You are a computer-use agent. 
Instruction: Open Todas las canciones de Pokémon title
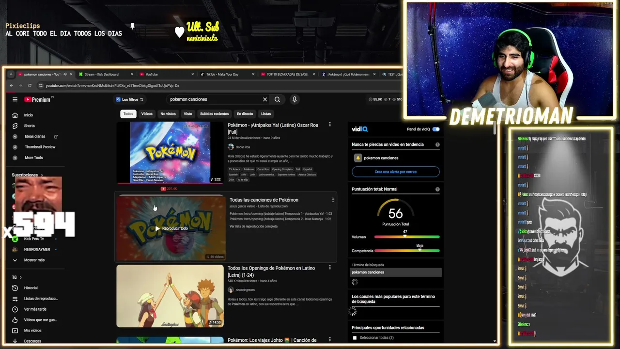click(264, 200)
